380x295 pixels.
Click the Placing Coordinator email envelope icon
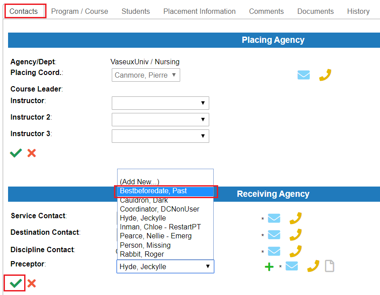(x=304, y=75)
